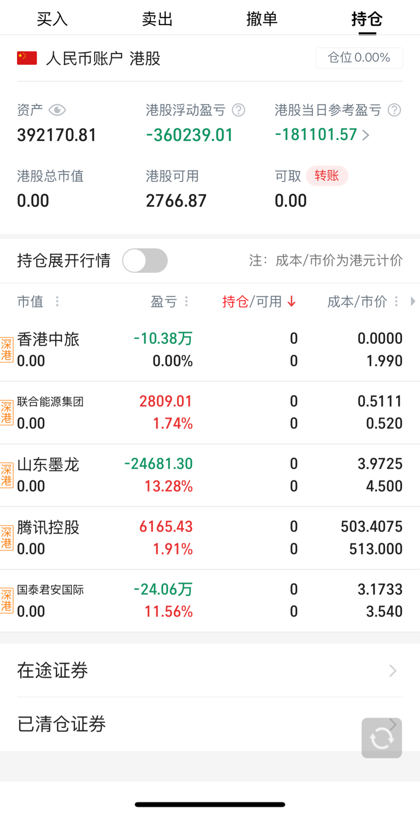Click the 成本/市价 column header
This screenshot has width=420, height=815.
coord(357,302)
